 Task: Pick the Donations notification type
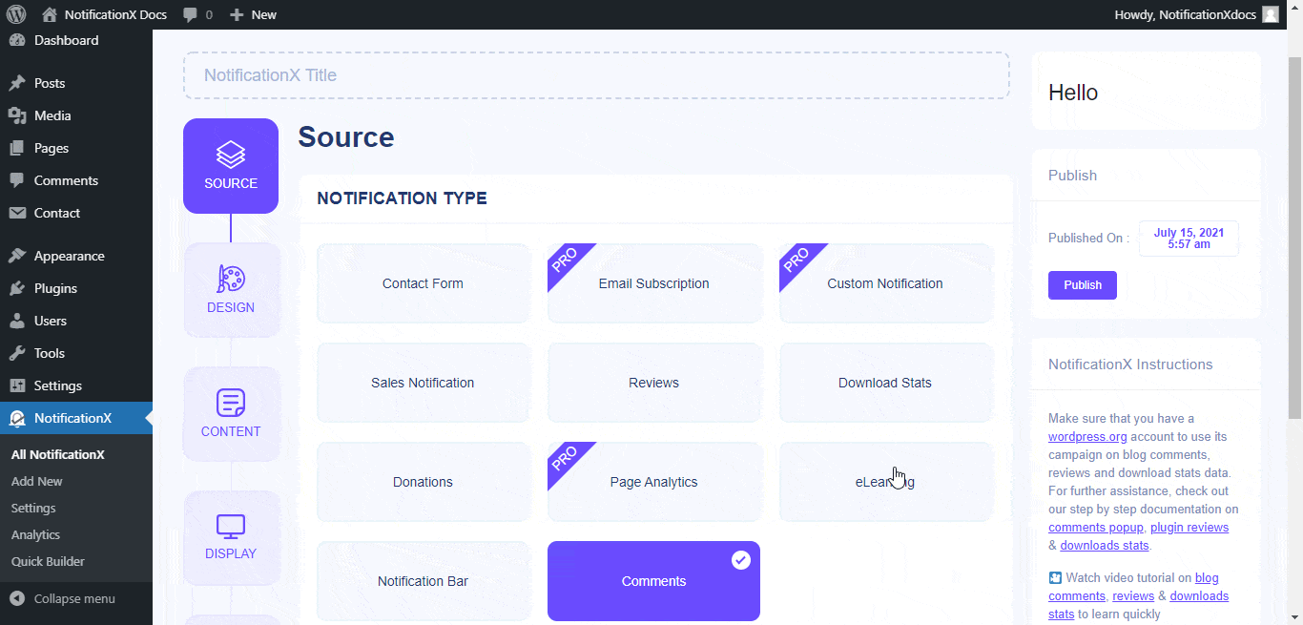click(424, 482)
